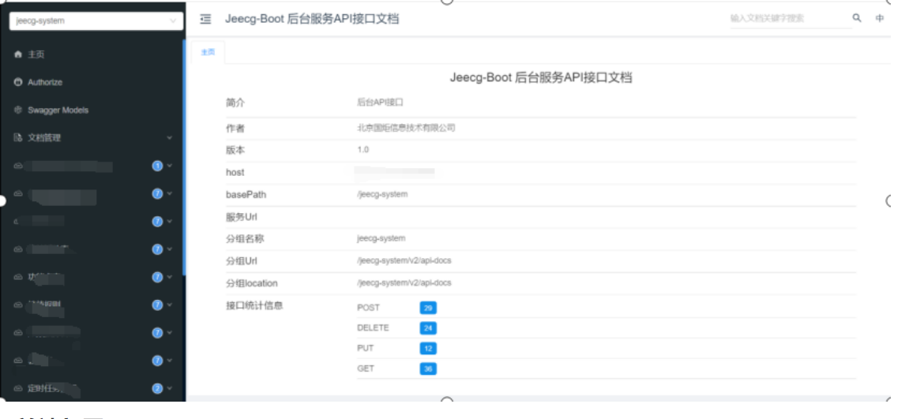Viewport: 905px width, 419px height.
Task: Click the cloud icon beside 定时任务
Action: pos(18,388)
